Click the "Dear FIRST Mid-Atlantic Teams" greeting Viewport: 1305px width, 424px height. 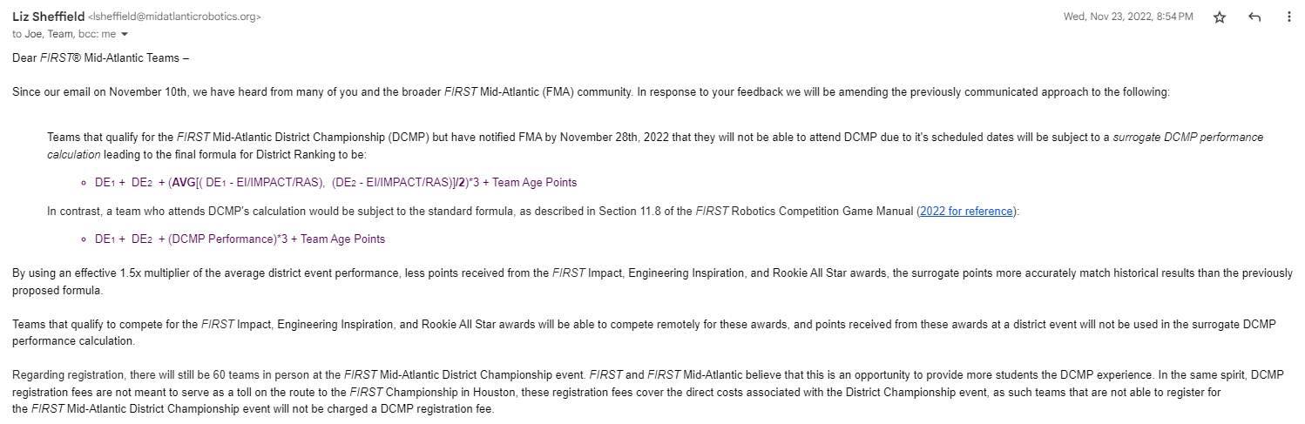pos(100,57)
